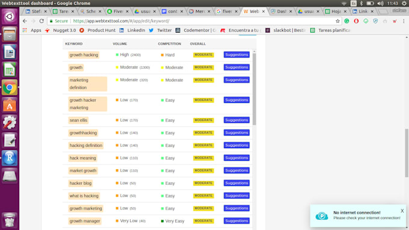Screen dimensions: 409x230
Task: Select the growth hacking keyword tag
Action: coord(84,55)
